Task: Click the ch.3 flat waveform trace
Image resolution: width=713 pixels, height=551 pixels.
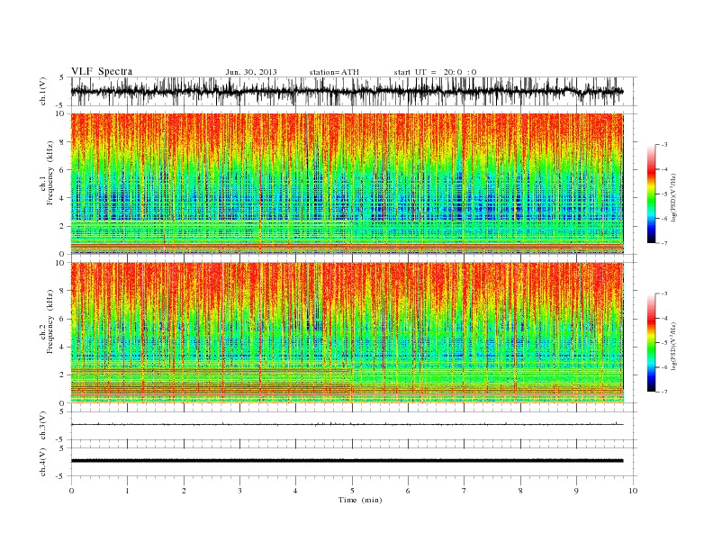Action: [347, 424]
